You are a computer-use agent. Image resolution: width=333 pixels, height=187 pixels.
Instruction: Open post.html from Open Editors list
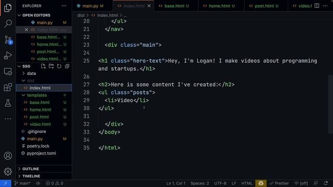click(x=44, y=51)
